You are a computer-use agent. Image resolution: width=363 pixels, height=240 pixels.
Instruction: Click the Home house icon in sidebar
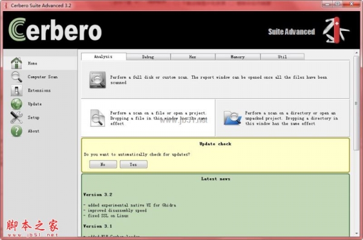(16, 63)
